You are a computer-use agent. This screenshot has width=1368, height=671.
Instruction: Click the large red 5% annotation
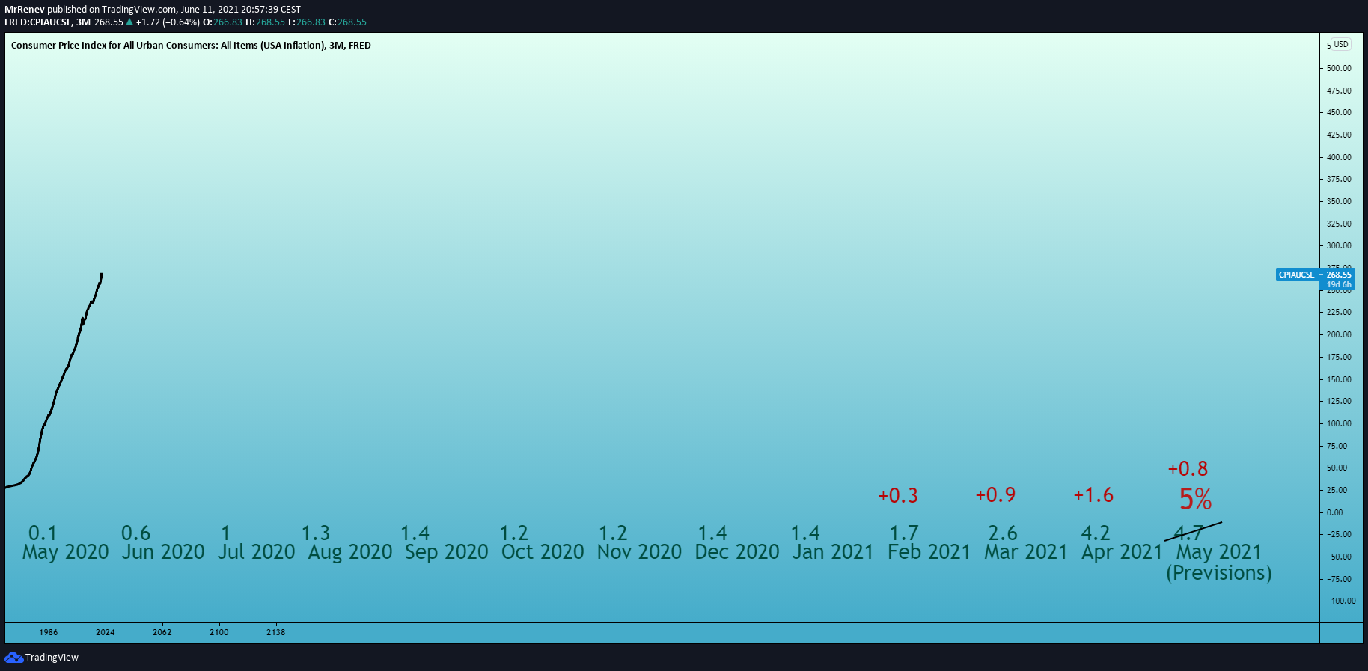click(1195, 499)
